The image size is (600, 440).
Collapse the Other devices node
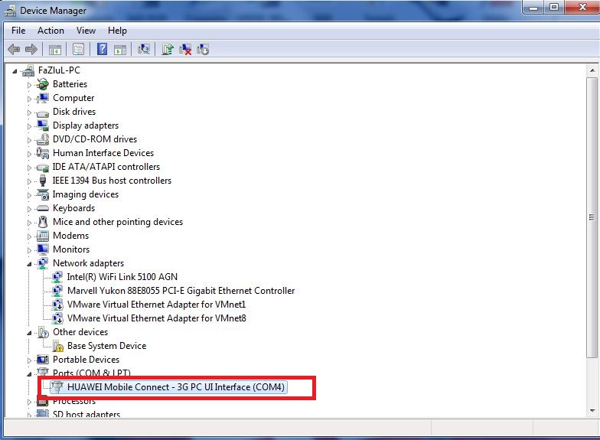[x=29, y=333]
